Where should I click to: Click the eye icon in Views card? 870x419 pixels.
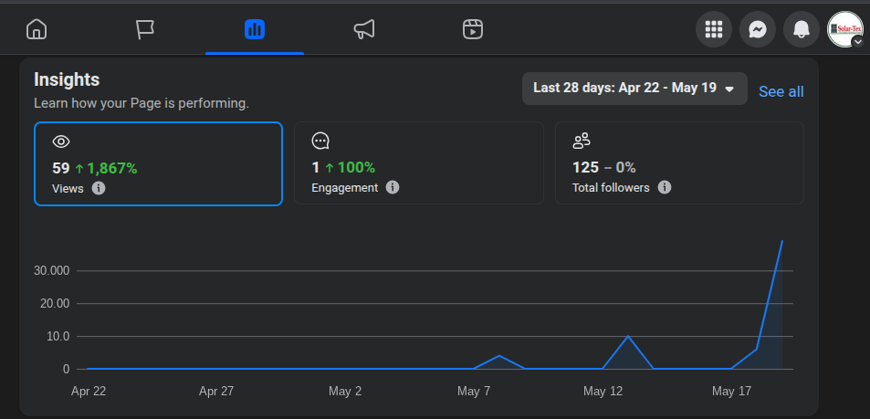coord(61,142)
